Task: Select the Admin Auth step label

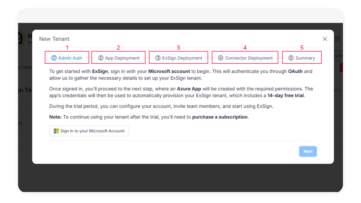Action: [70, 58]
